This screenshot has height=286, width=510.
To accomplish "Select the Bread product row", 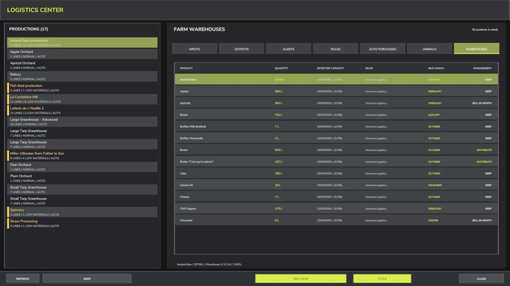I will pos(336,115).
